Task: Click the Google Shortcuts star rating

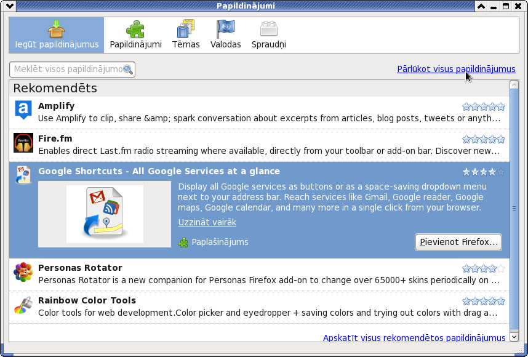Action: 484,172
